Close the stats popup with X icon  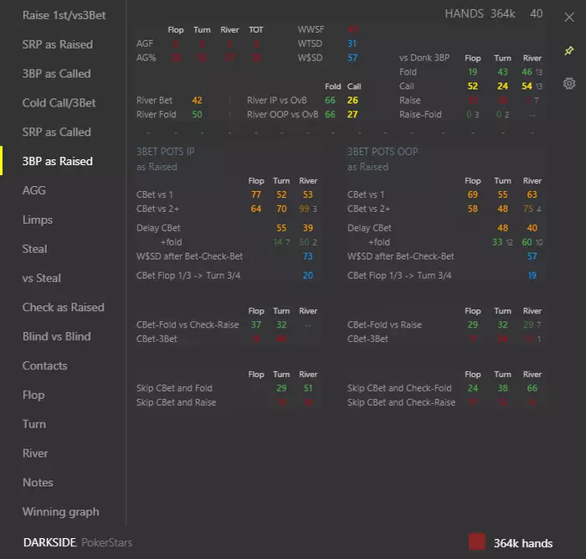tap(569, 18)
